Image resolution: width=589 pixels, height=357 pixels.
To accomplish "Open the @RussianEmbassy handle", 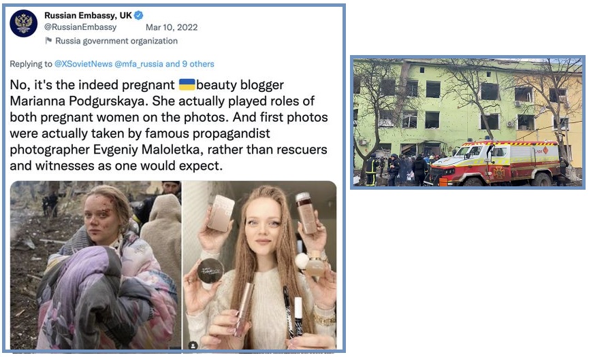I will [80, 27].
